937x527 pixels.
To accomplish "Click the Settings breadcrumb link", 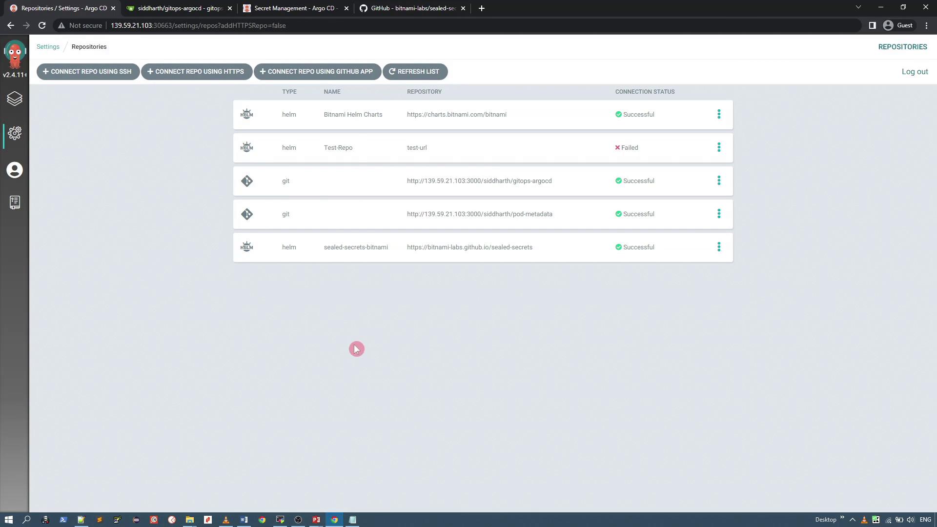I will coord(48,47).
